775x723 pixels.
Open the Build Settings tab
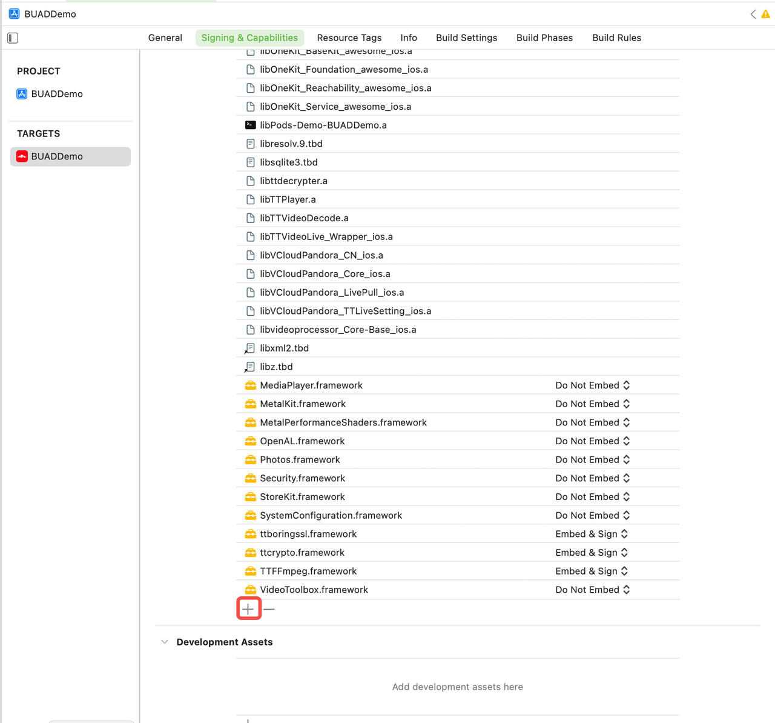(467, 38)
